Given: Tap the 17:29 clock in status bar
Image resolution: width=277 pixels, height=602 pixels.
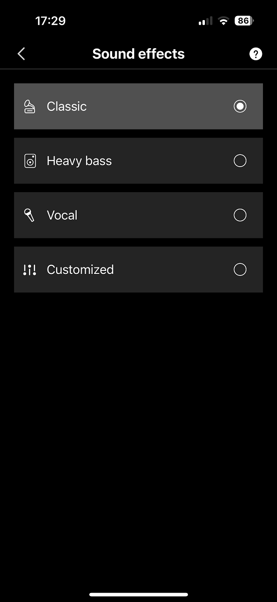Looking at the screenshot, I should pos(50,21).
